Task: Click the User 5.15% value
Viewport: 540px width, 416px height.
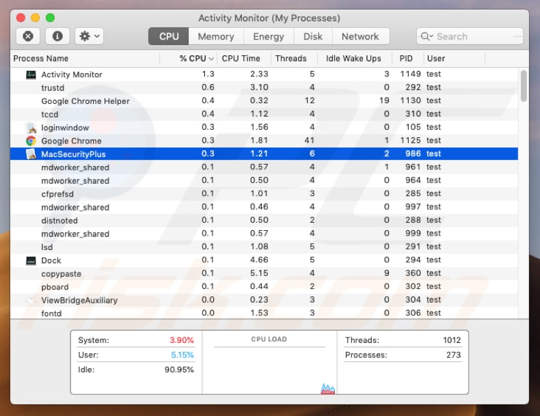Action: 183,355
